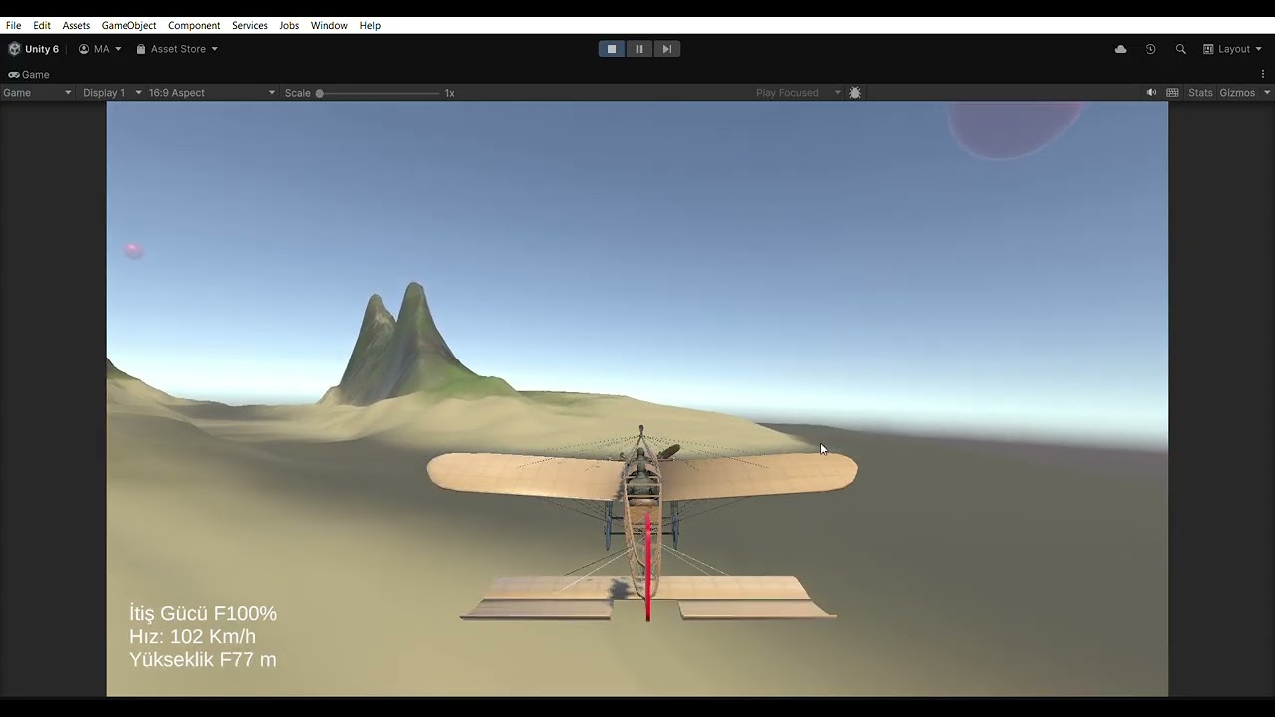Open the Play Focused dropdown
This screenshot has height=717, width=1275.
click(x=798, y=93)
